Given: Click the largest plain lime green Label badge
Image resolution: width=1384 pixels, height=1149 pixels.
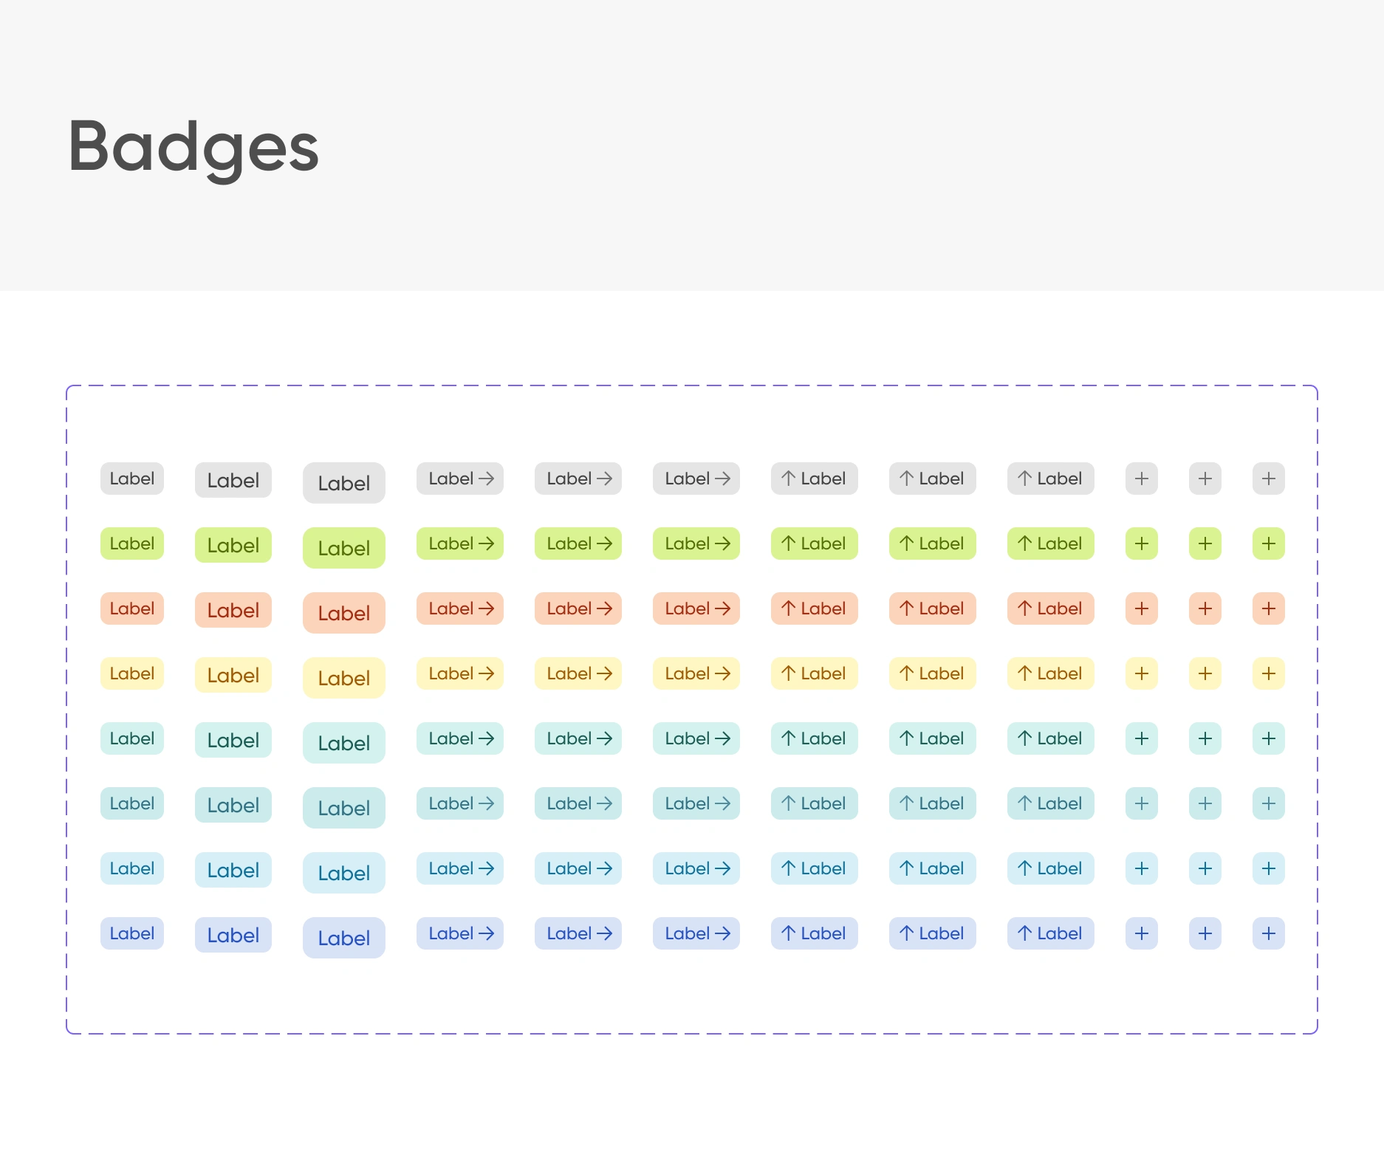Looking at the screenshot, I should [x=344, y=548].
